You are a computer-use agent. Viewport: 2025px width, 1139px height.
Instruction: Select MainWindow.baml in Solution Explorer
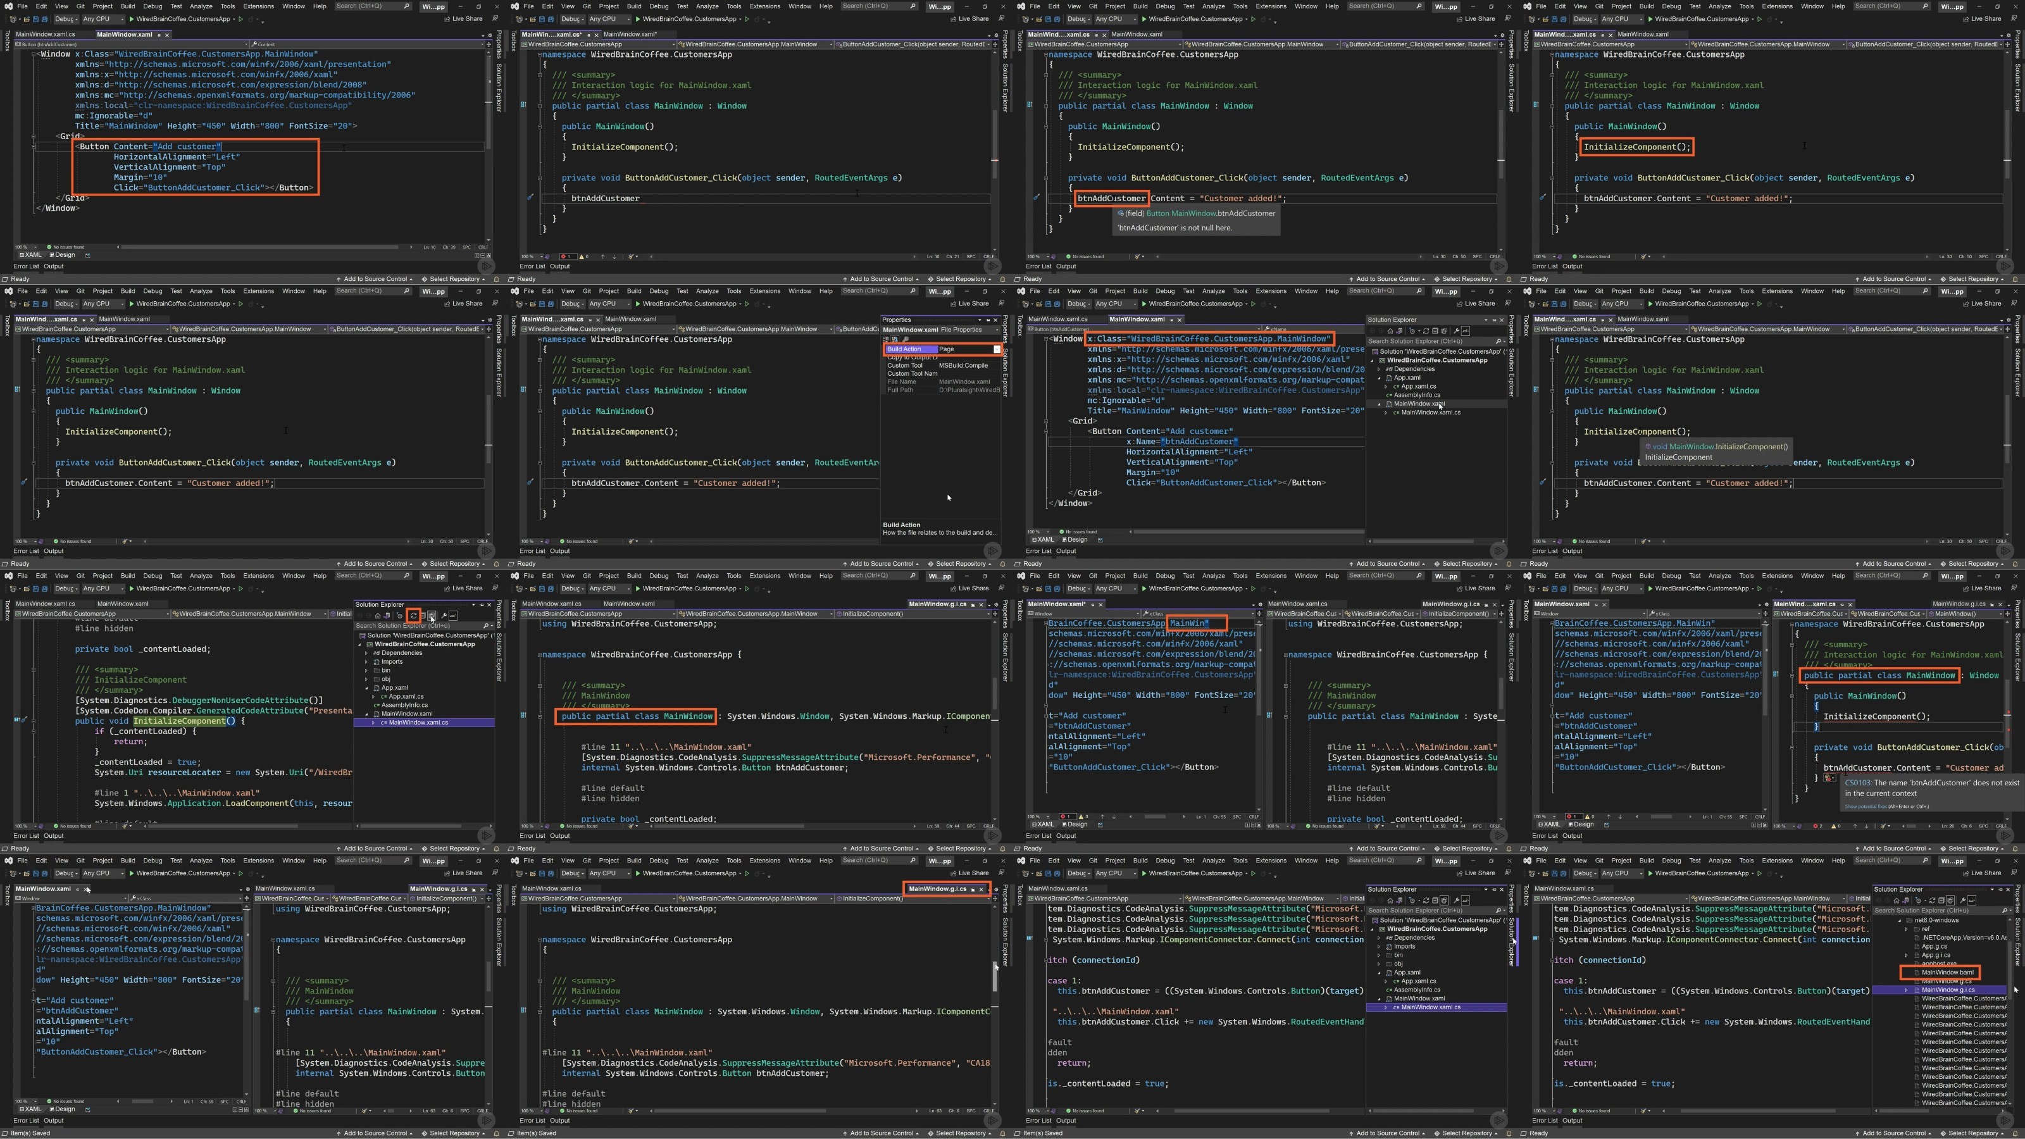click(x=1947, y=973)
